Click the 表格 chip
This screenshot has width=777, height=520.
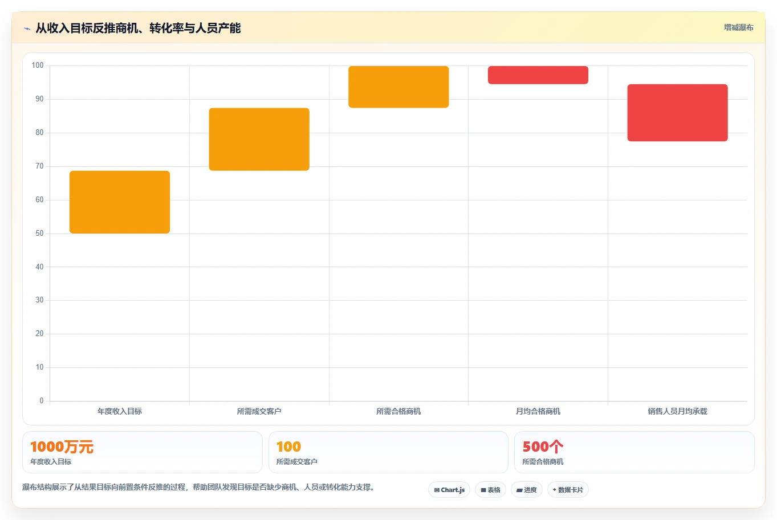(490, 490)
